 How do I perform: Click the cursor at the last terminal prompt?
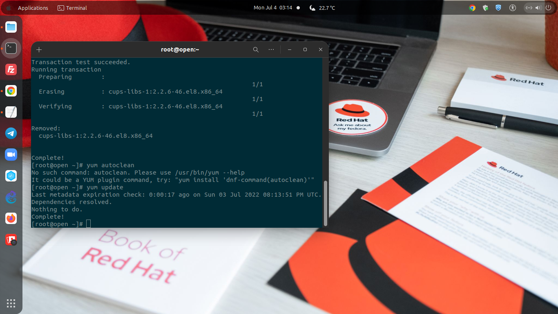pos(88,224)
